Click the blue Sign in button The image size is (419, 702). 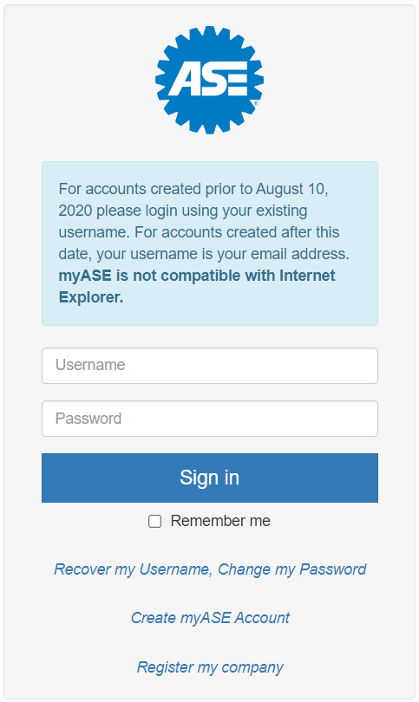click(x=210, y=478)
